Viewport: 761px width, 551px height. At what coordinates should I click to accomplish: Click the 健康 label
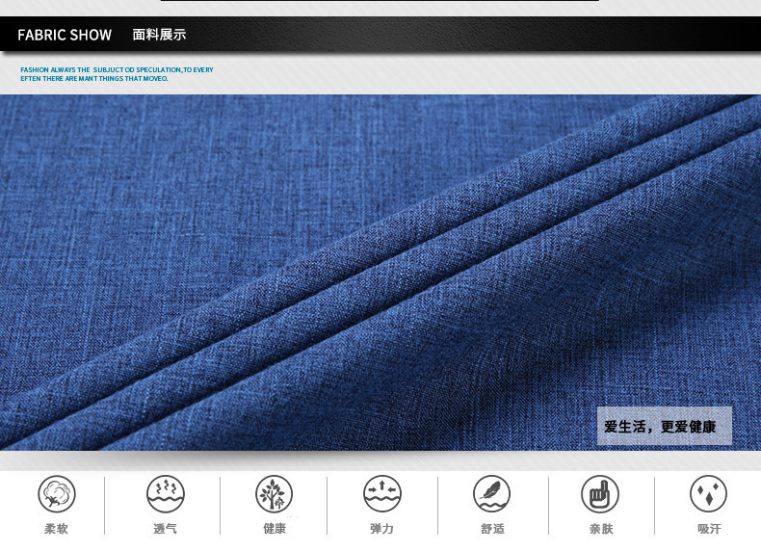tap(275, 529)
